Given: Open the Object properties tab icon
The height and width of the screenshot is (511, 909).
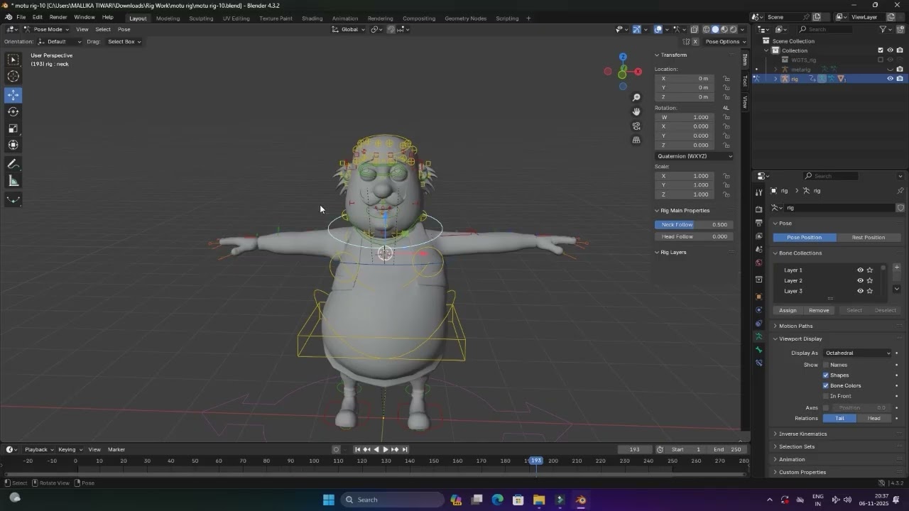Looking at the screenshot, I should (758, 297).
